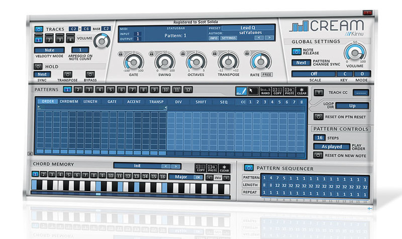
Task: Open the Play Order 'As played' dropdown
Action: [331, 146]
